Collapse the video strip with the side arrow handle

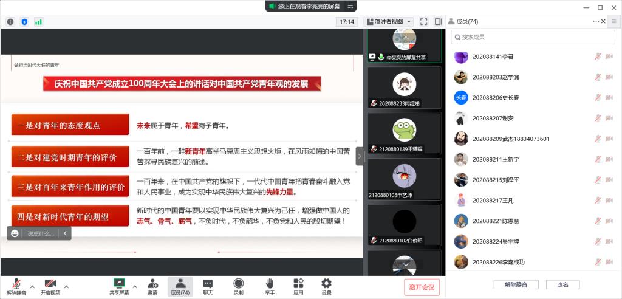[x=360, y=156]
